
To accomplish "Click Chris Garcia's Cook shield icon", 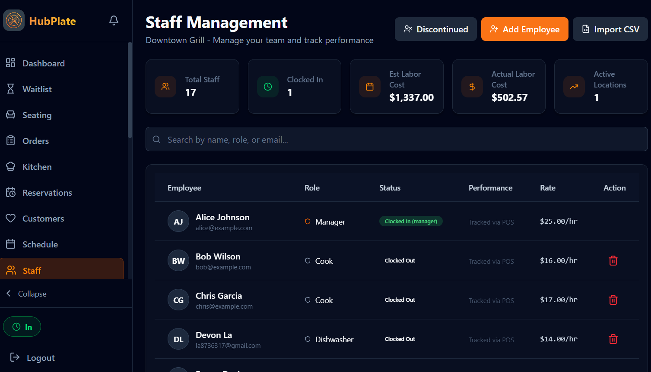I will [x=308, y=300].
